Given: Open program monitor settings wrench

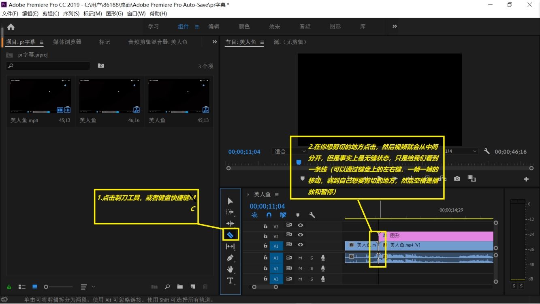Looking at the screenshot, I should (x=487, y=151).
